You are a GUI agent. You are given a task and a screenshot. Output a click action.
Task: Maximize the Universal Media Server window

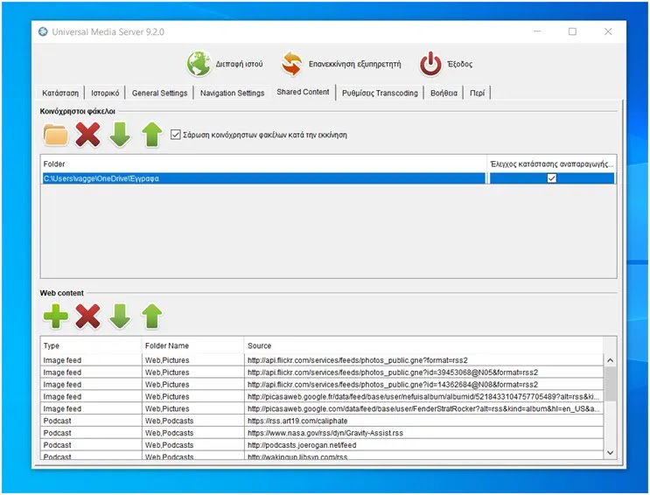[572, 31]
